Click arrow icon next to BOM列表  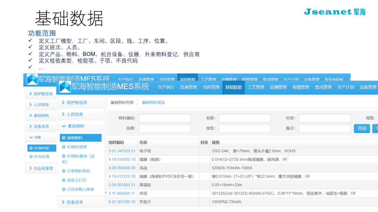point(31,148)
